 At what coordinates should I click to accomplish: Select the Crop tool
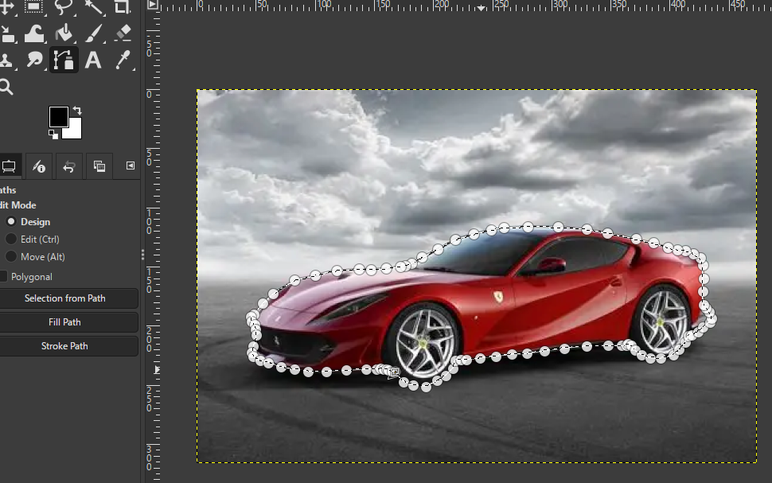(x=120, y=8)
